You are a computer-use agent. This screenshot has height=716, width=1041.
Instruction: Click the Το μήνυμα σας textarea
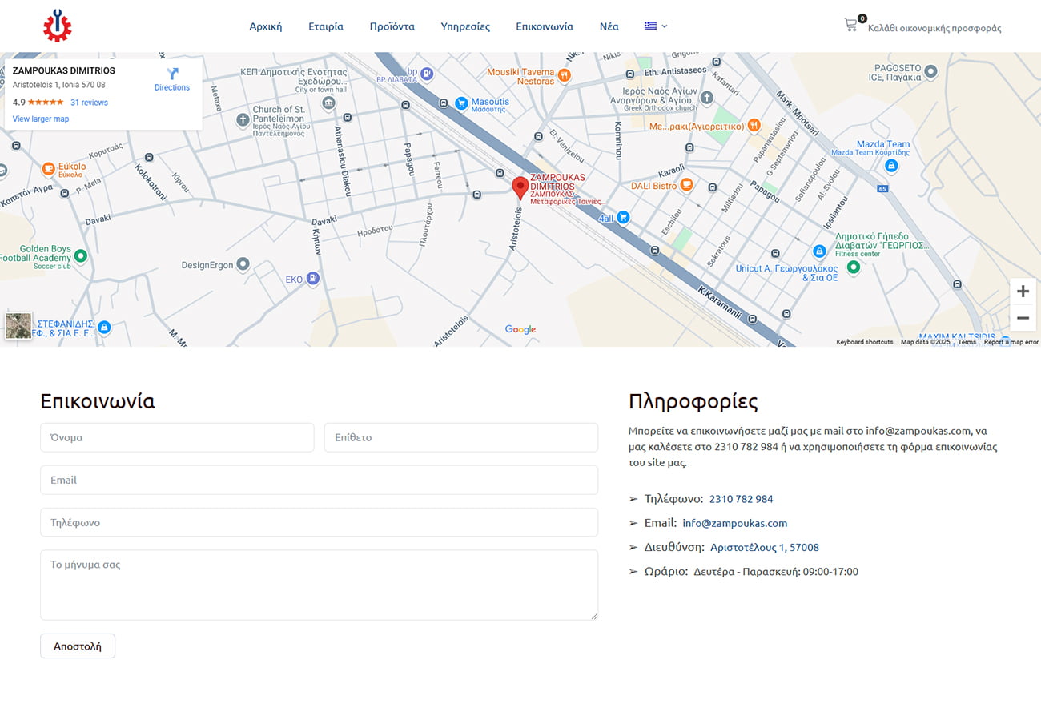[x=319, y=585]
